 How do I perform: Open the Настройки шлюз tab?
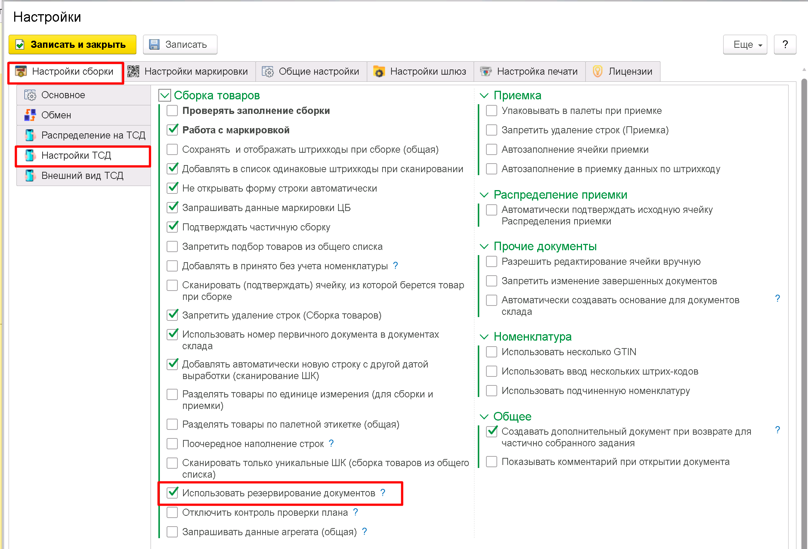coord(421,71)
